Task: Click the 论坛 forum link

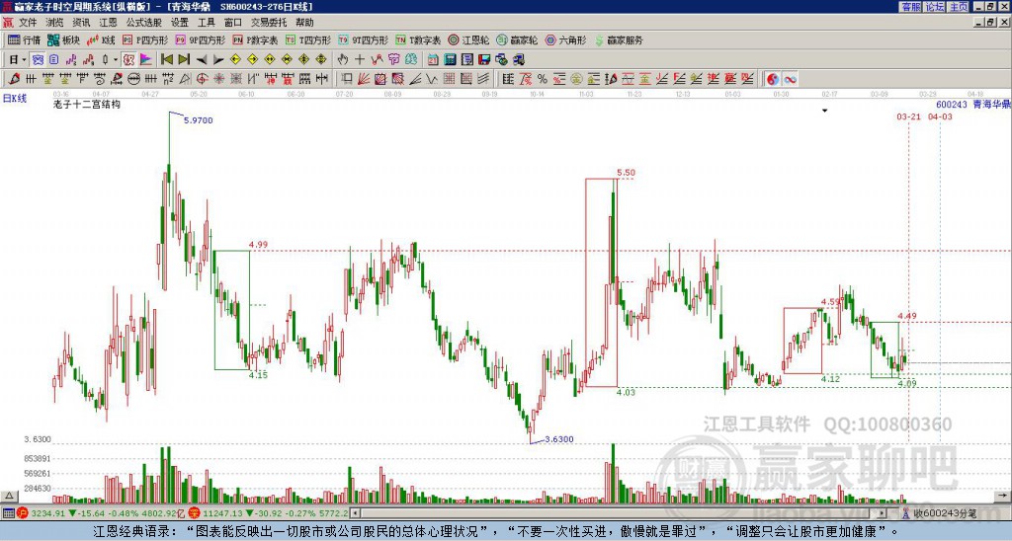Action: pos(934,7)
